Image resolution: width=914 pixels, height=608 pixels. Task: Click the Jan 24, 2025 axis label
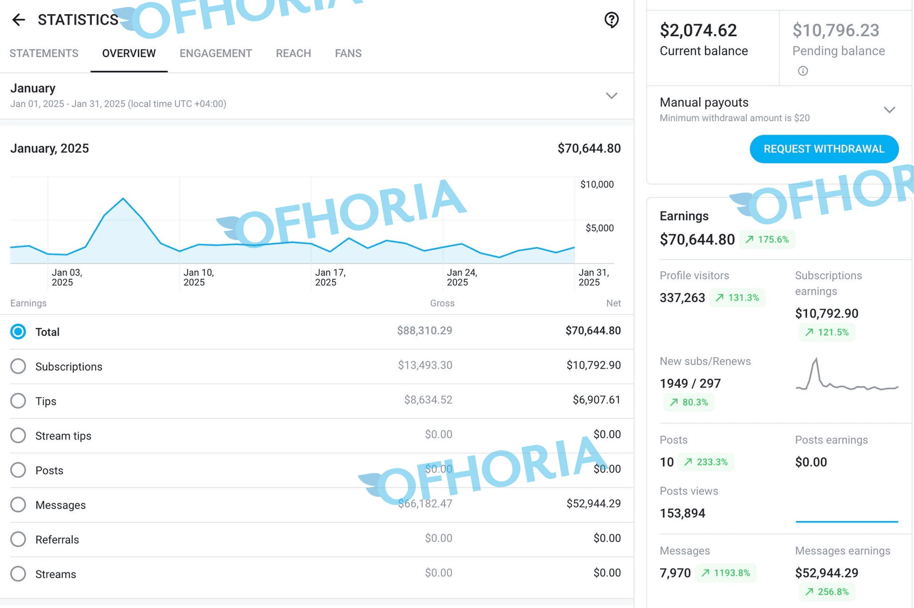click(462, 277)
